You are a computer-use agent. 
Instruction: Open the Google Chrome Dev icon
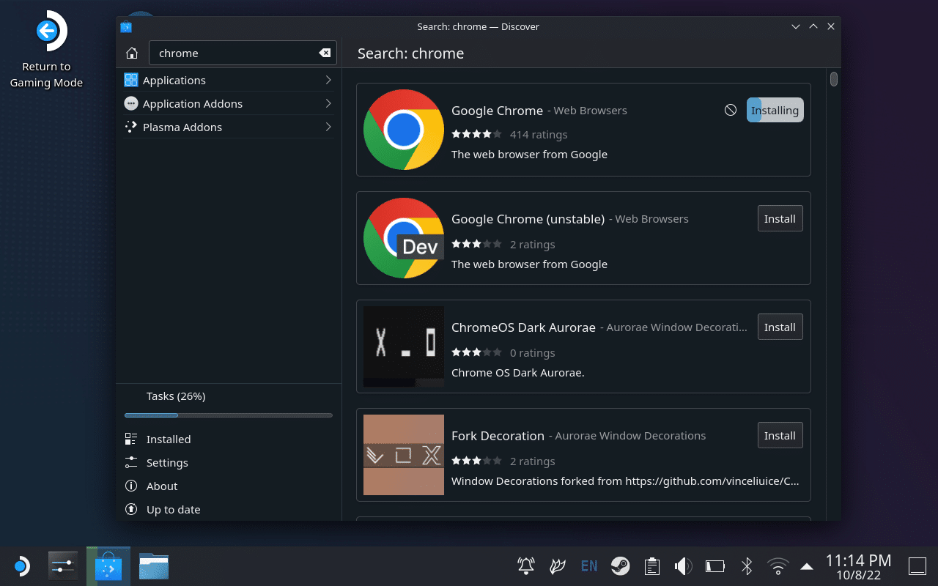pos(404,237)
